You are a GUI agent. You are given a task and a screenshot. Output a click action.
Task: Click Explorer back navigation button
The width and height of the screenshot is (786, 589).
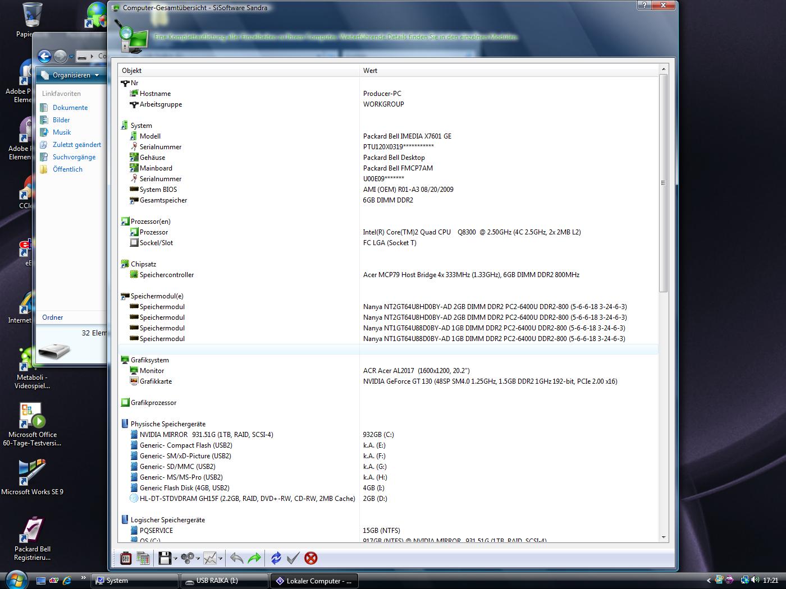click(x=44, y=56)
